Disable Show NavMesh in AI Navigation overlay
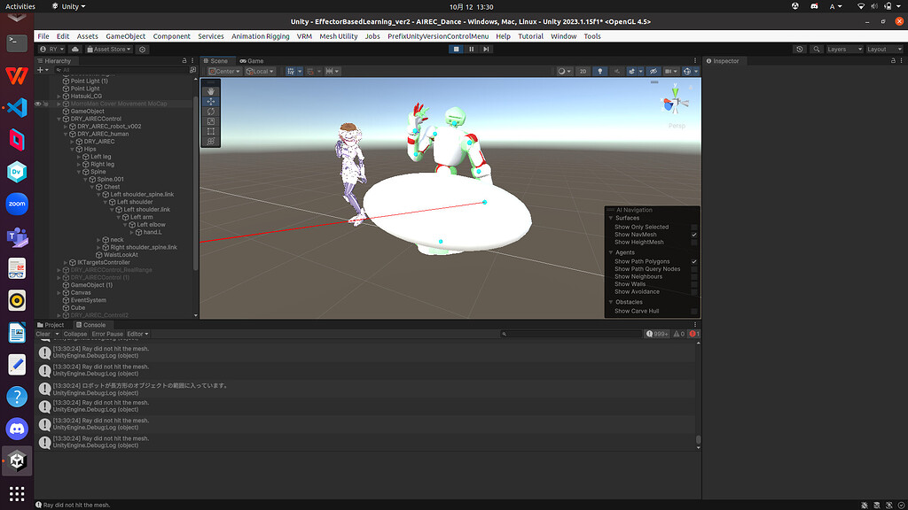Viewport: 908px width, 510px height. 694,235
